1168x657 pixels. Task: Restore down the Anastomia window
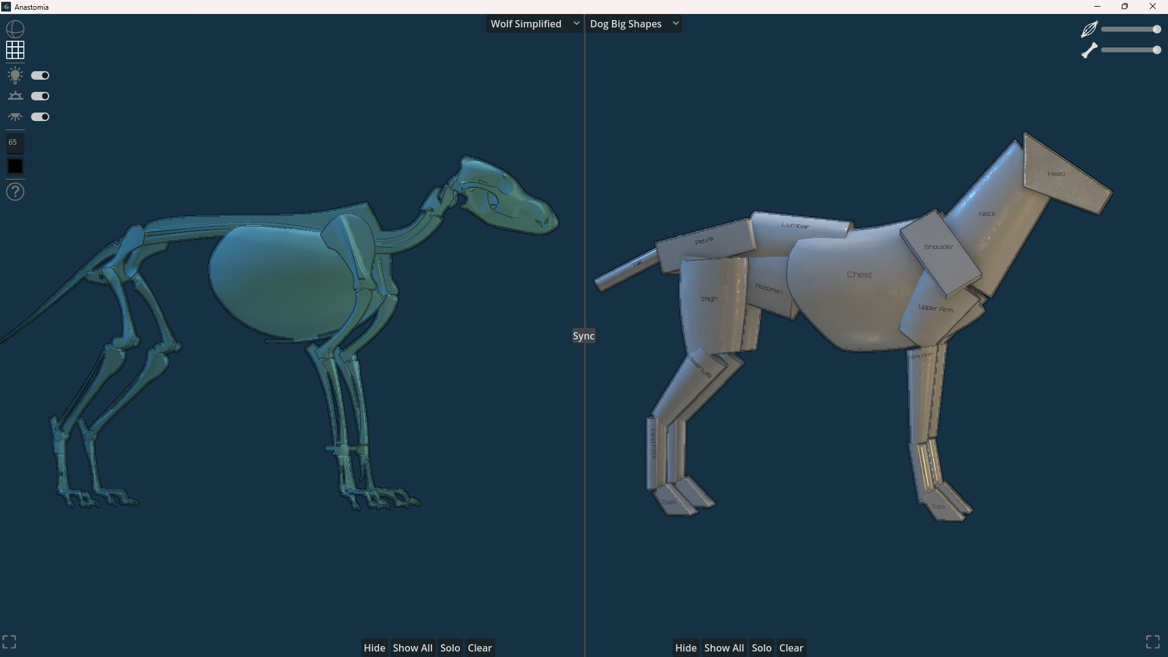1125,7
